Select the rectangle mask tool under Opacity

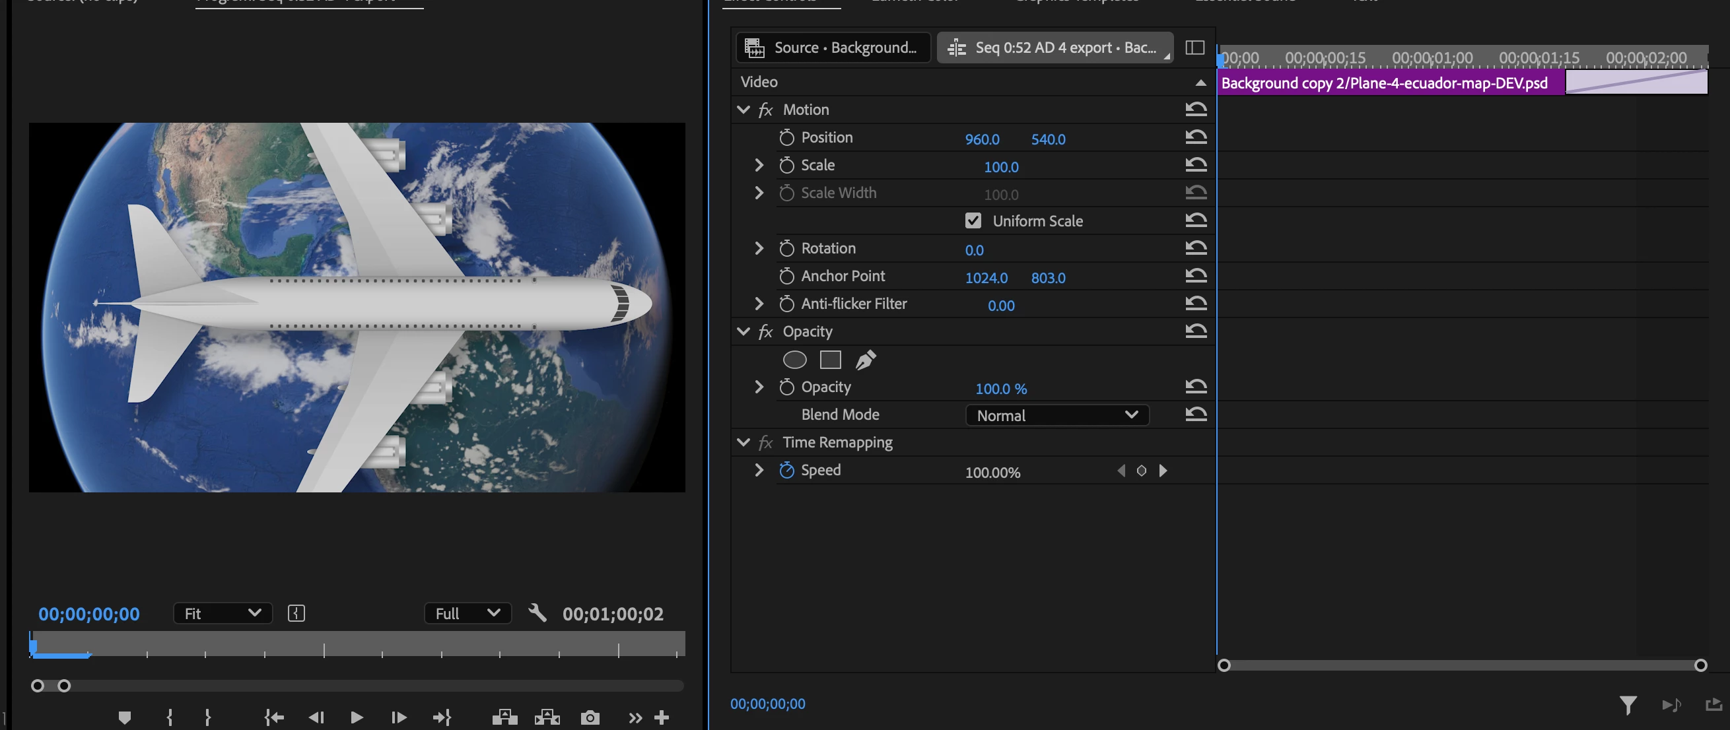[830, 360]
